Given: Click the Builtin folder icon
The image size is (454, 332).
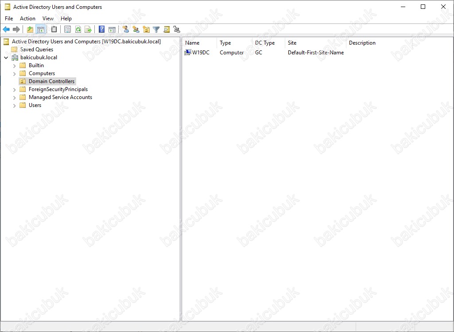Looking at the screenshot, I should click(23, 65).
